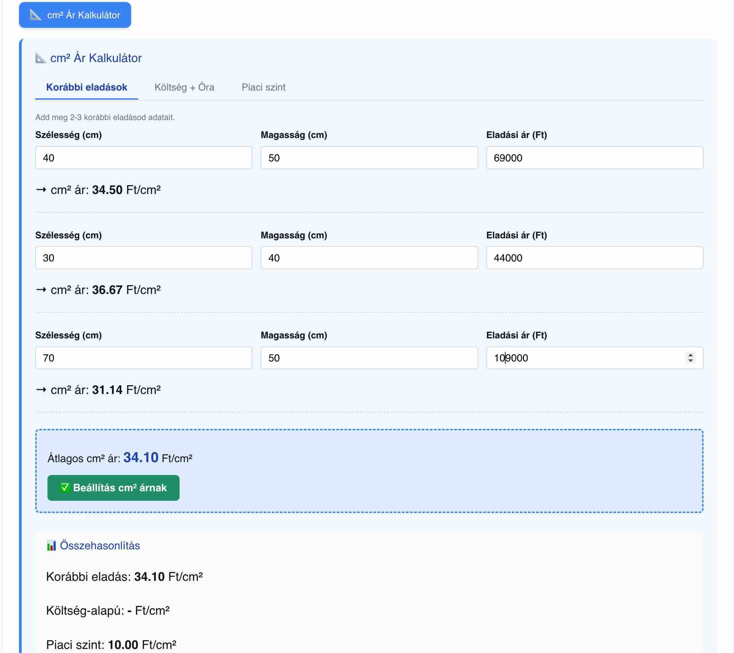Edit the Eladási ár field with 44000
This screenshot has height=653, width=734.
click(x=594, y=258)
